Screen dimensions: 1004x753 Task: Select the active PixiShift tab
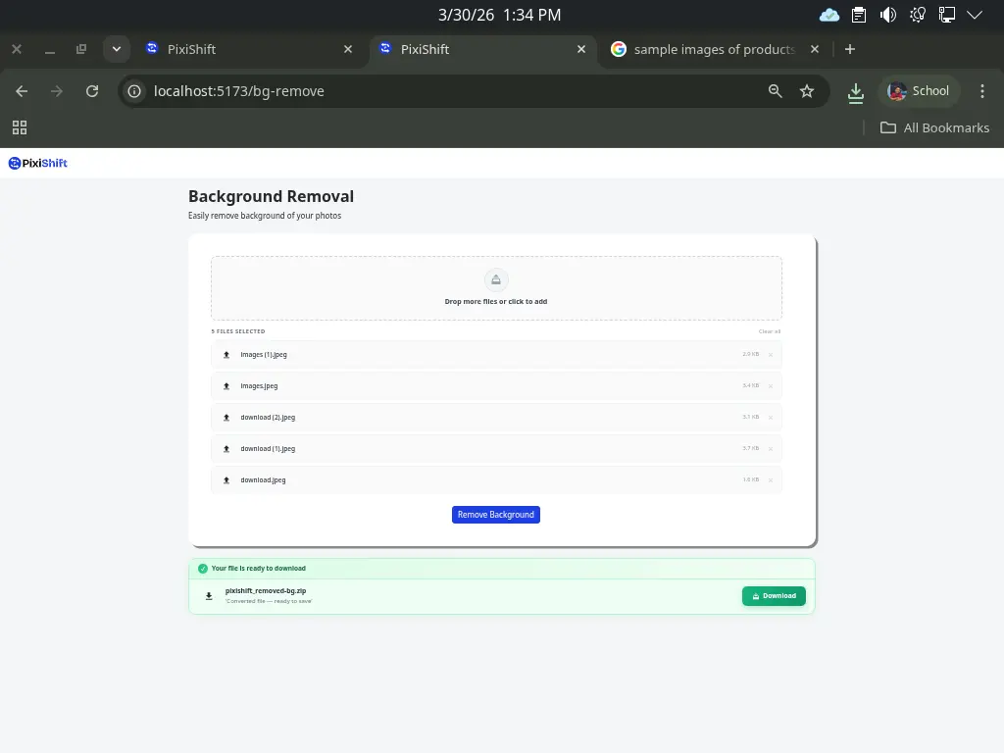click(x=482, y=49)
